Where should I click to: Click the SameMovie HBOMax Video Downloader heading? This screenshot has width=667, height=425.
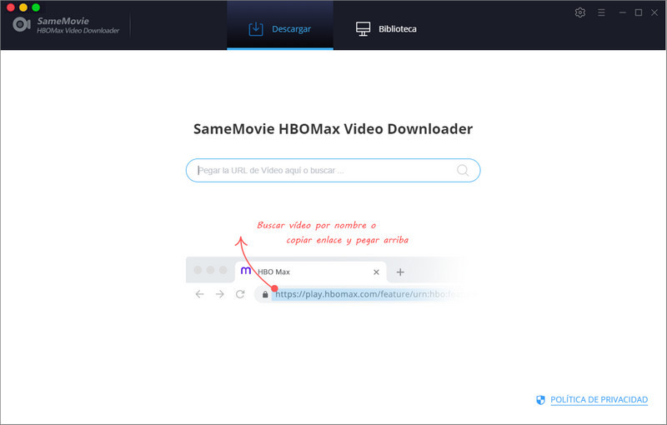click(333, 129)
